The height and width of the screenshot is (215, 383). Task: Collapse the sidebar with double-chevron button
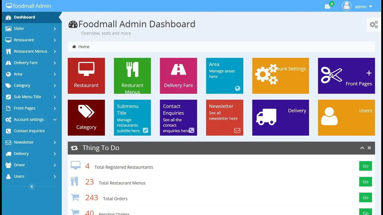32,187
